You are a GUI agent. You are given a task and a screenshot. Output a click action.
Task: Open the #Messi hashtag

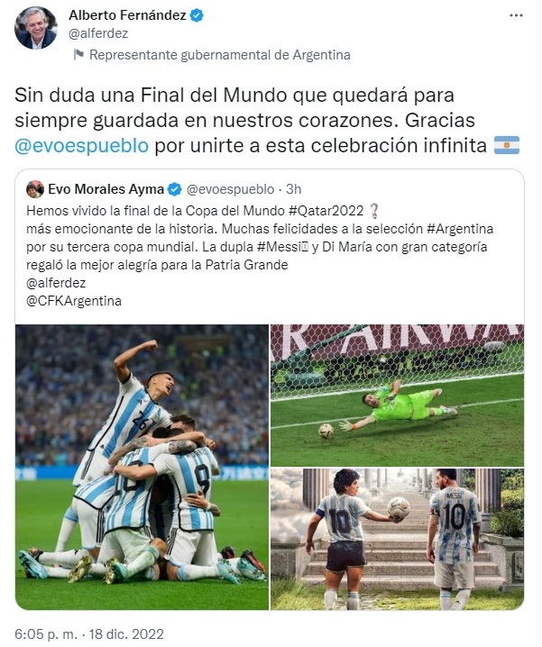282,247
